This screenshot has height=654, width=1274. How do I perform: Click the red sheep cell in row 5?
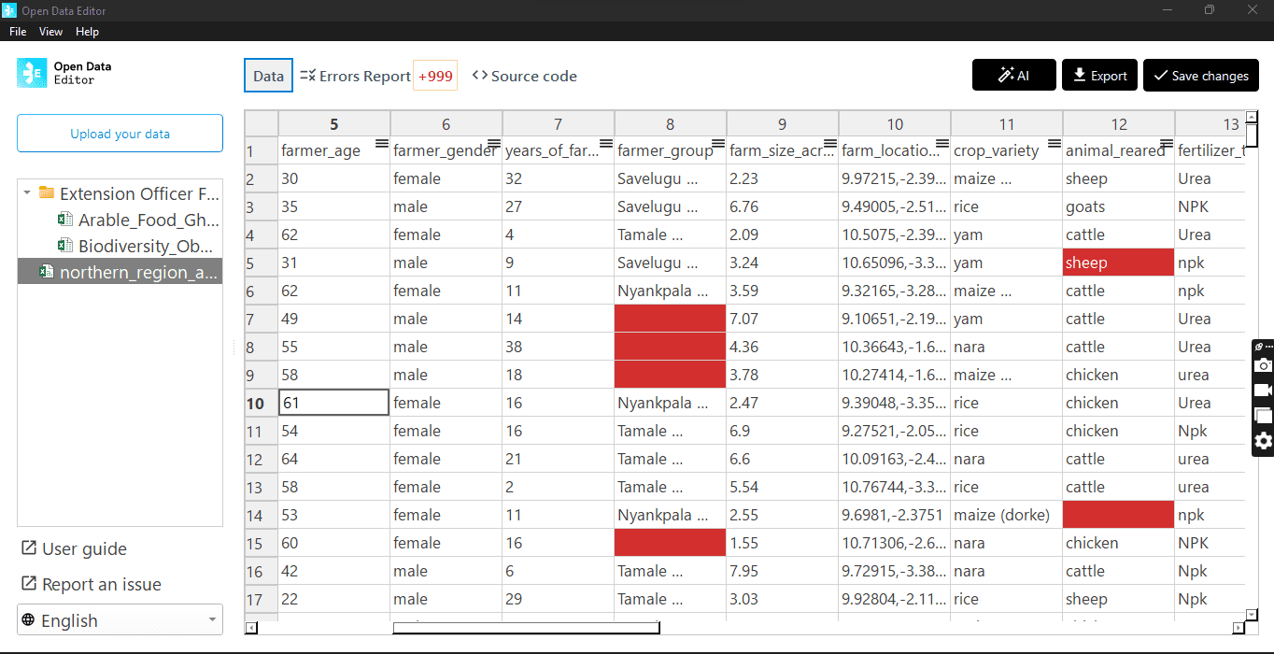(1118, 263)
